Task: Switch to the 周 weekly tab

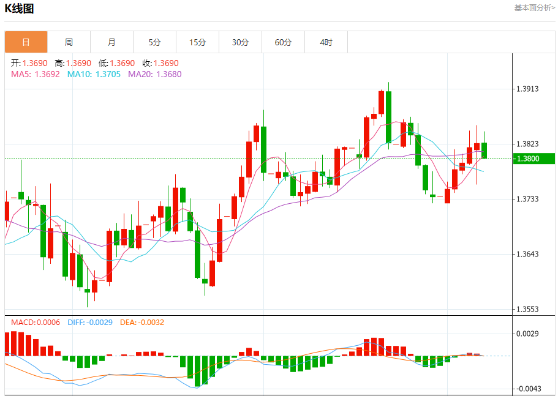Action: (x=69, y=42)
